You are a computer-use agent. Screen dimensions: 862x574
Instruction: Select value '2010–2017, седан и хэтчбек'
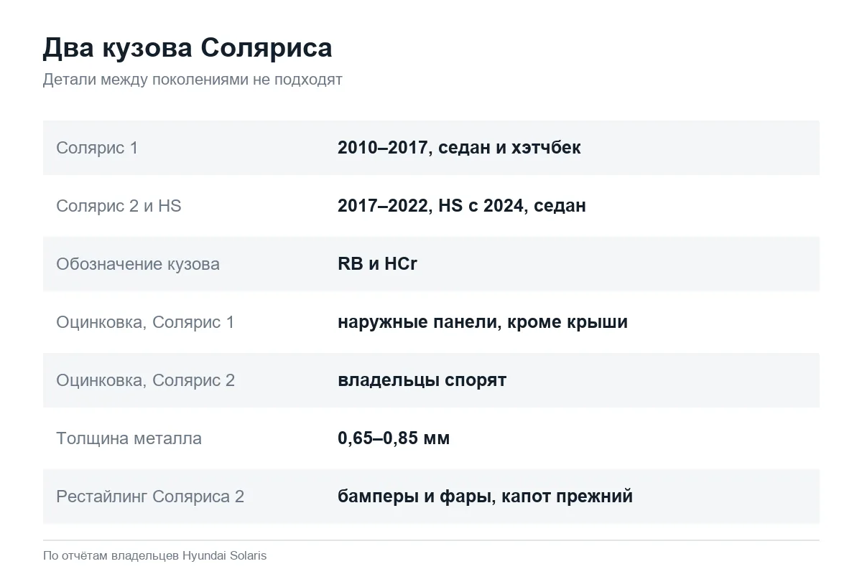click(x=459, y=148)
